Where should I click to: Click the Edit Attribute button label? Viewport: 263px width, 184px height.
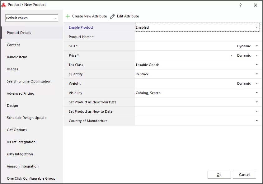[128, 16]
